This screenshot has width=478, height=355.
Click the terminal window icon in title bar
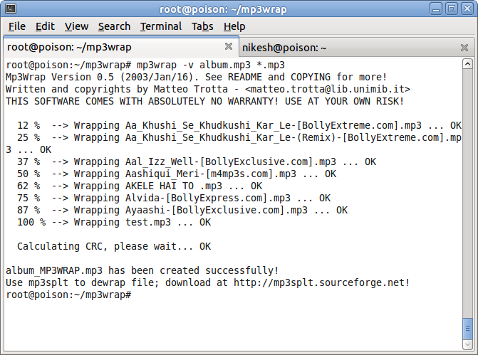click(x=11, y=9)
